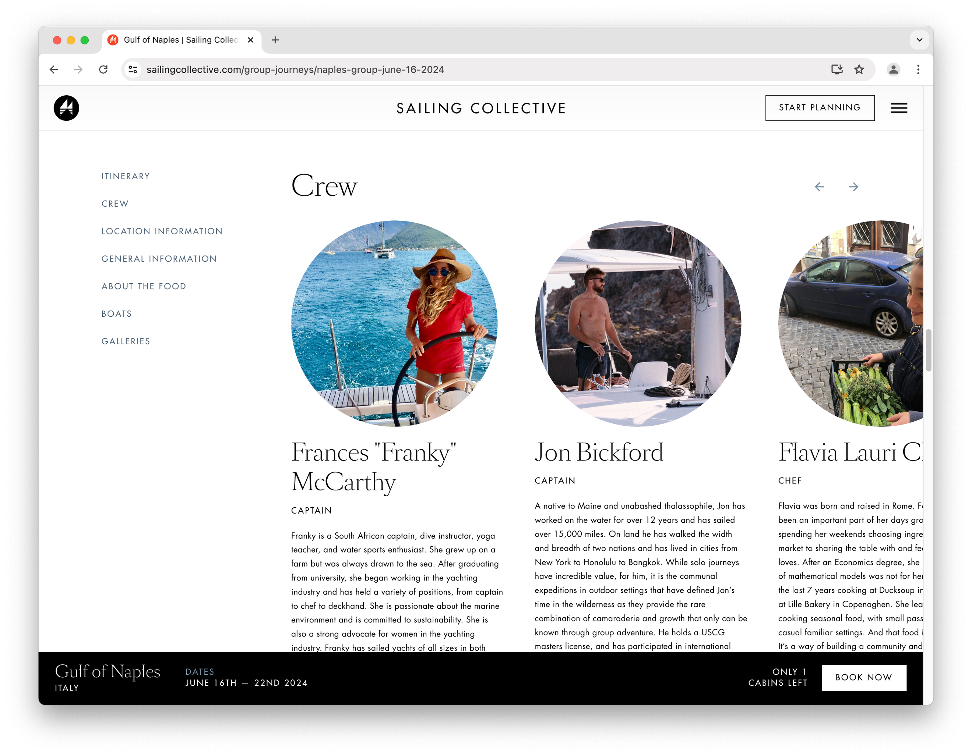The height and width of the screenshot is (756, 972).
Task: Click Franky McCarthy's circular photo
Action: coord(394,324)
